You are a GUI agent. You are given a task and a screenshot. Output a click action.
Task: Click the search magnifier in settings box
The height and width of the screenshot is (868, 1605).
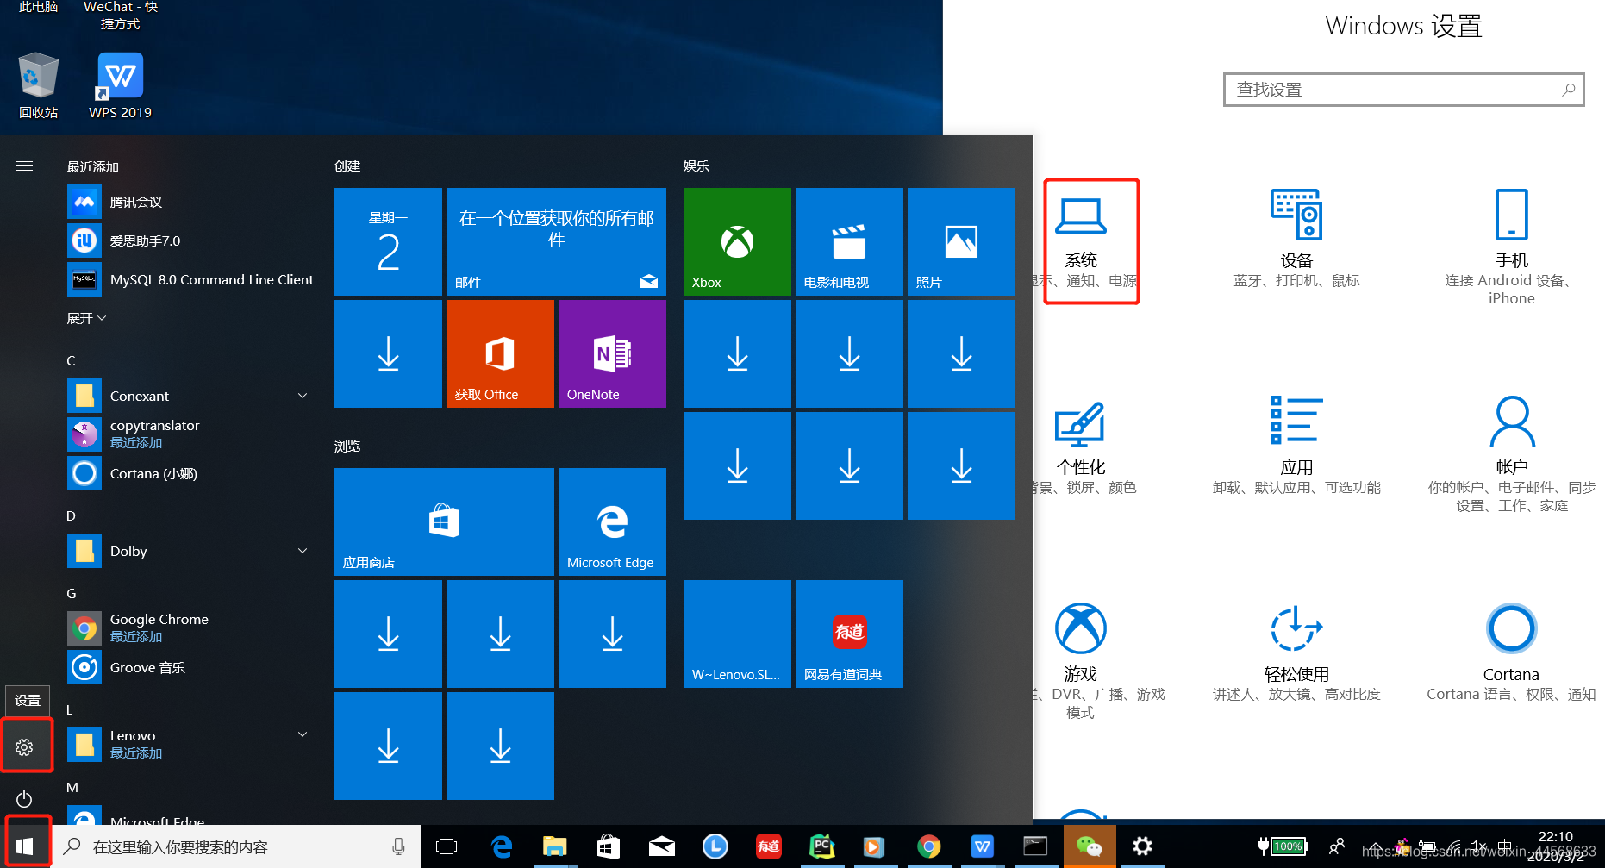[1568, 90]
